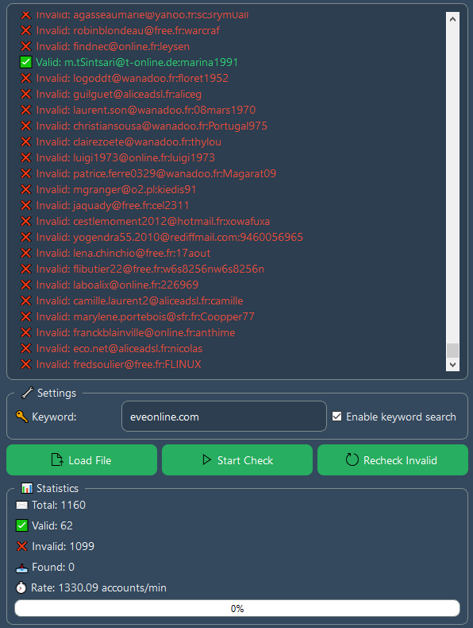Viewport: 473px width, 628px height.
Task: Click the key icon next to Keyword
Action: pos(22,417)
